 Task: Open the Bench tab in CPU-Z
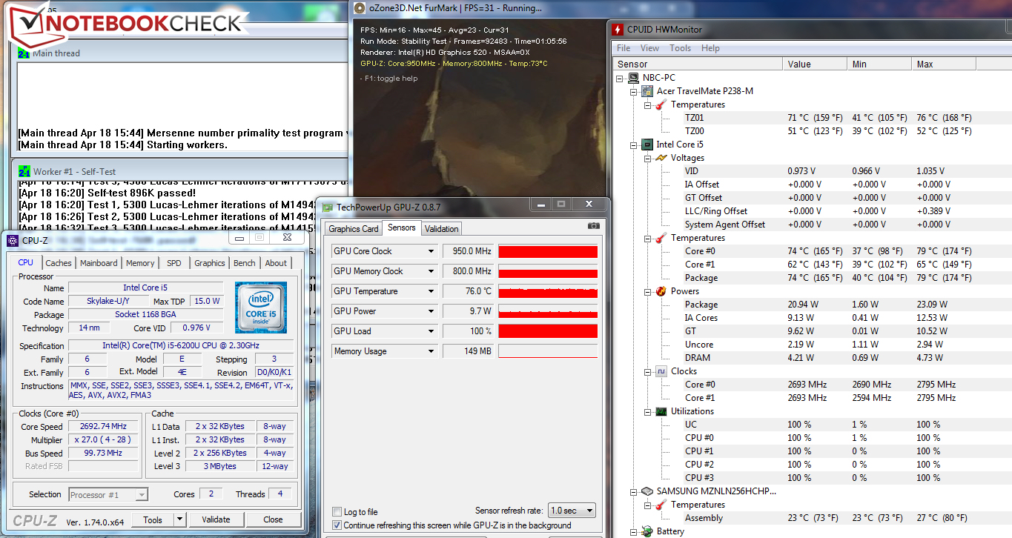point(245,263)
